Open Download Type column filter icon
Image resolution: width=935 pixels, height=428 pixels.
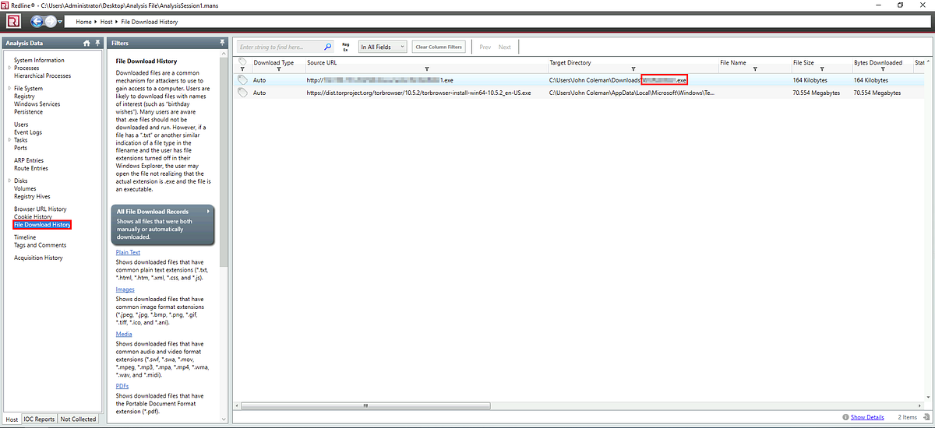click(x=279, y=69)
